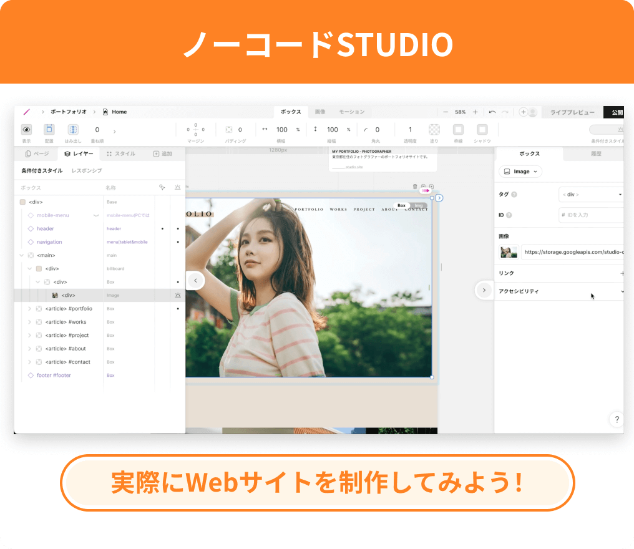Open ライブプレビュー (live preview)
Viewport: 634px width, 549px height.
point(572,112)
